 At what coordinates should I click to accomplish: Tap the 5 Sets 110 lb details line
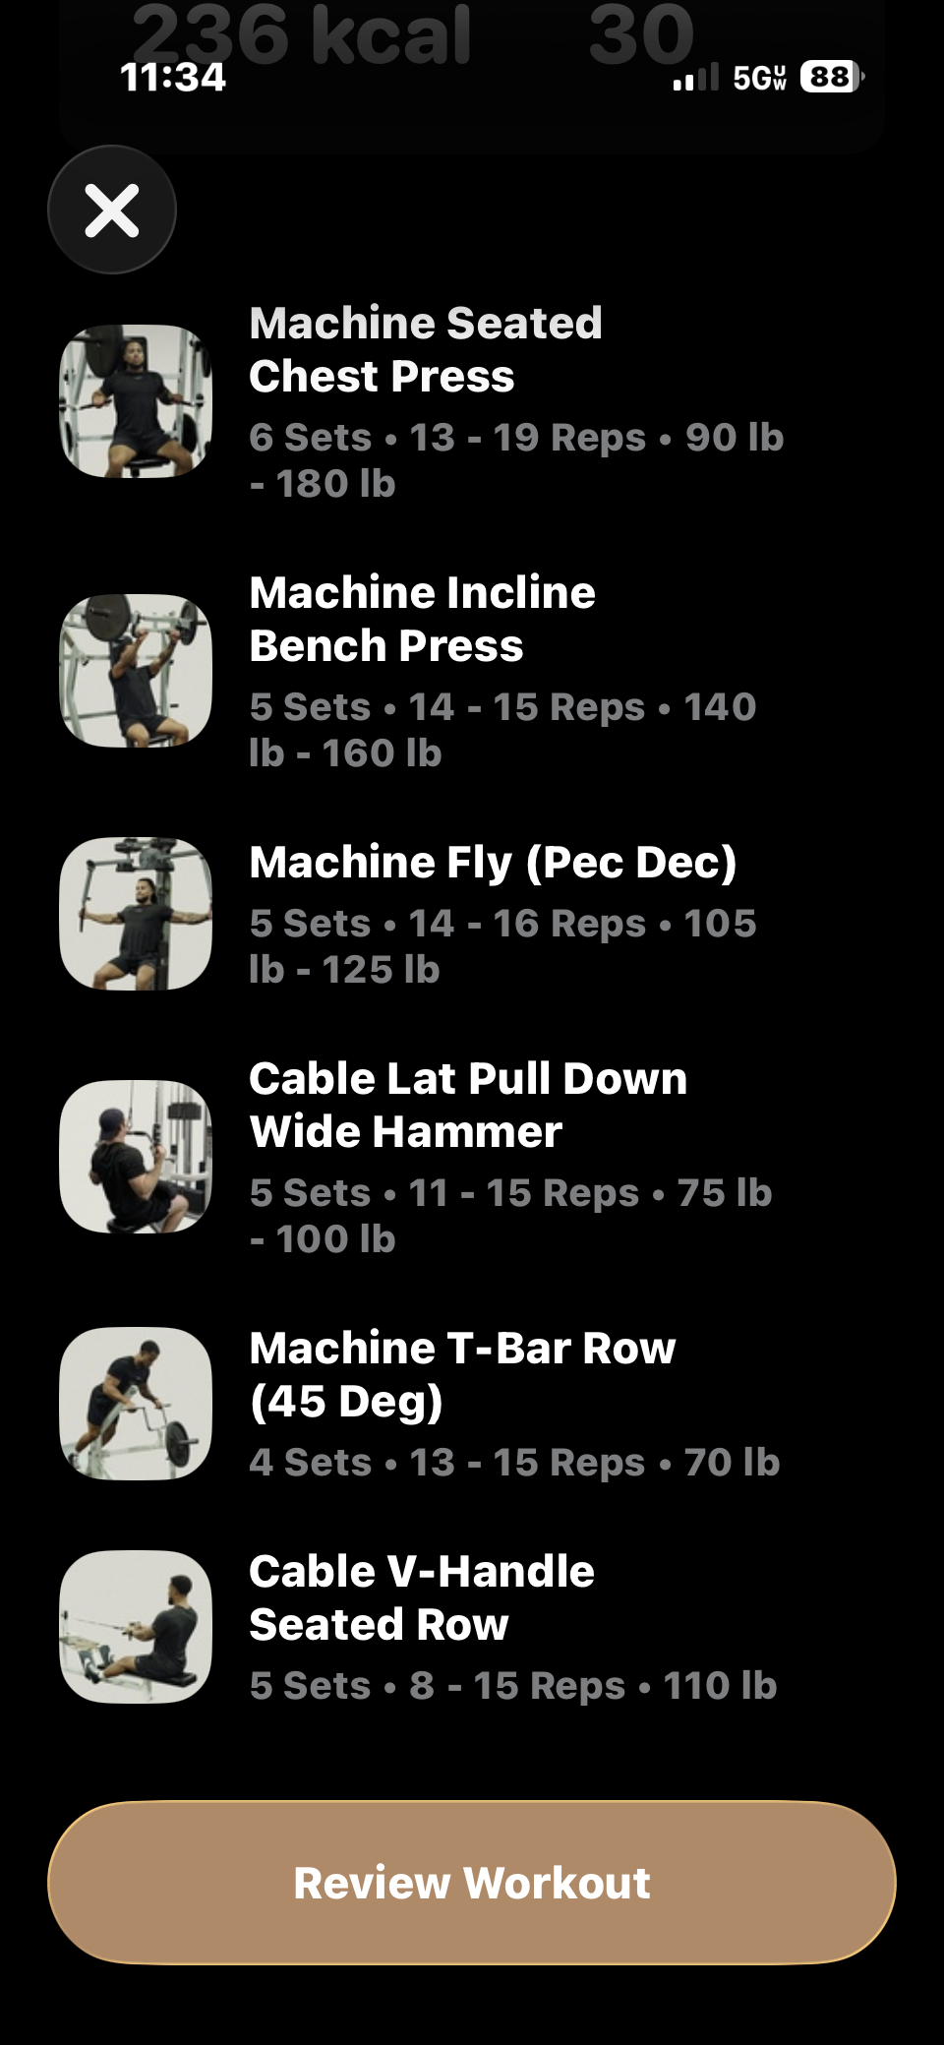513,1686
